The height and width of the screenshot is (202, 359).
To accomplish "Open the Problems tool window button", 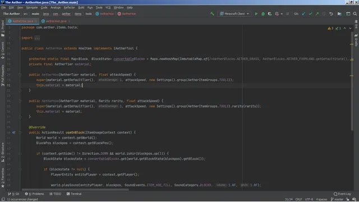I will coord(34,194).
